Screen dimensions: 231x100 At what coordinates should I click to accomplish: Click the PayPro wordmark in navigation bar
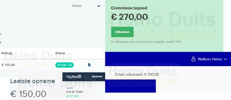click(x=72, y=77)
